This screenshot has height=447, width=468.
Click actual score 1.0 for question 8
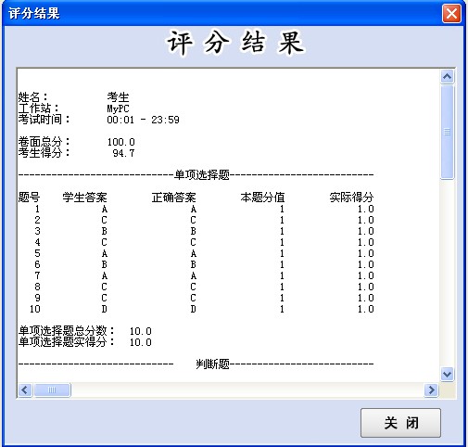click(366, 287)
